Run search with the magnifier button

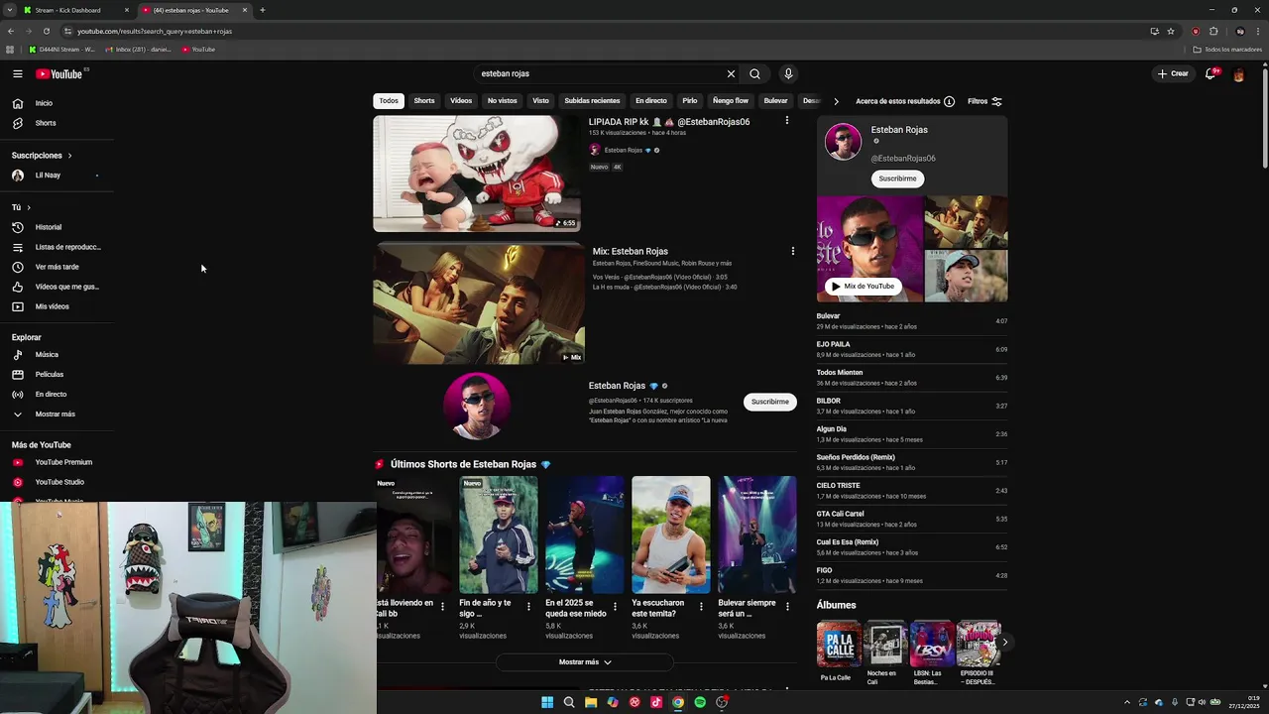[754, 73]
